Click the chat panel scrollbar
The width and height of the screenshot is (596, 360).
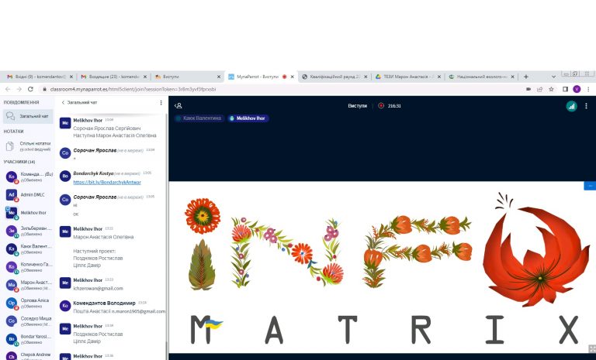pyautogui.click(x=166, y=232)
